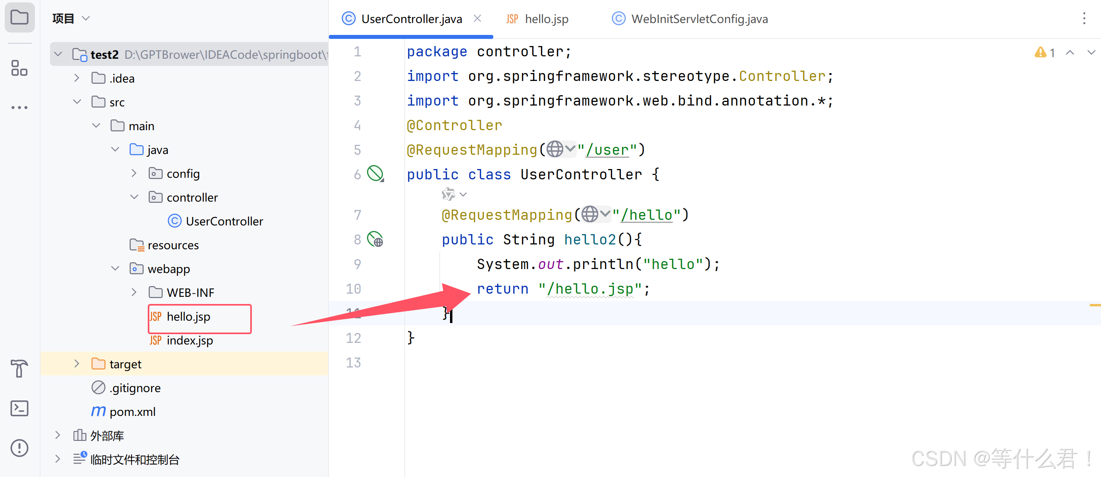The image size is (1101, 477).
Task: Select pom.xml in the project tree
Action: (132, 411)
